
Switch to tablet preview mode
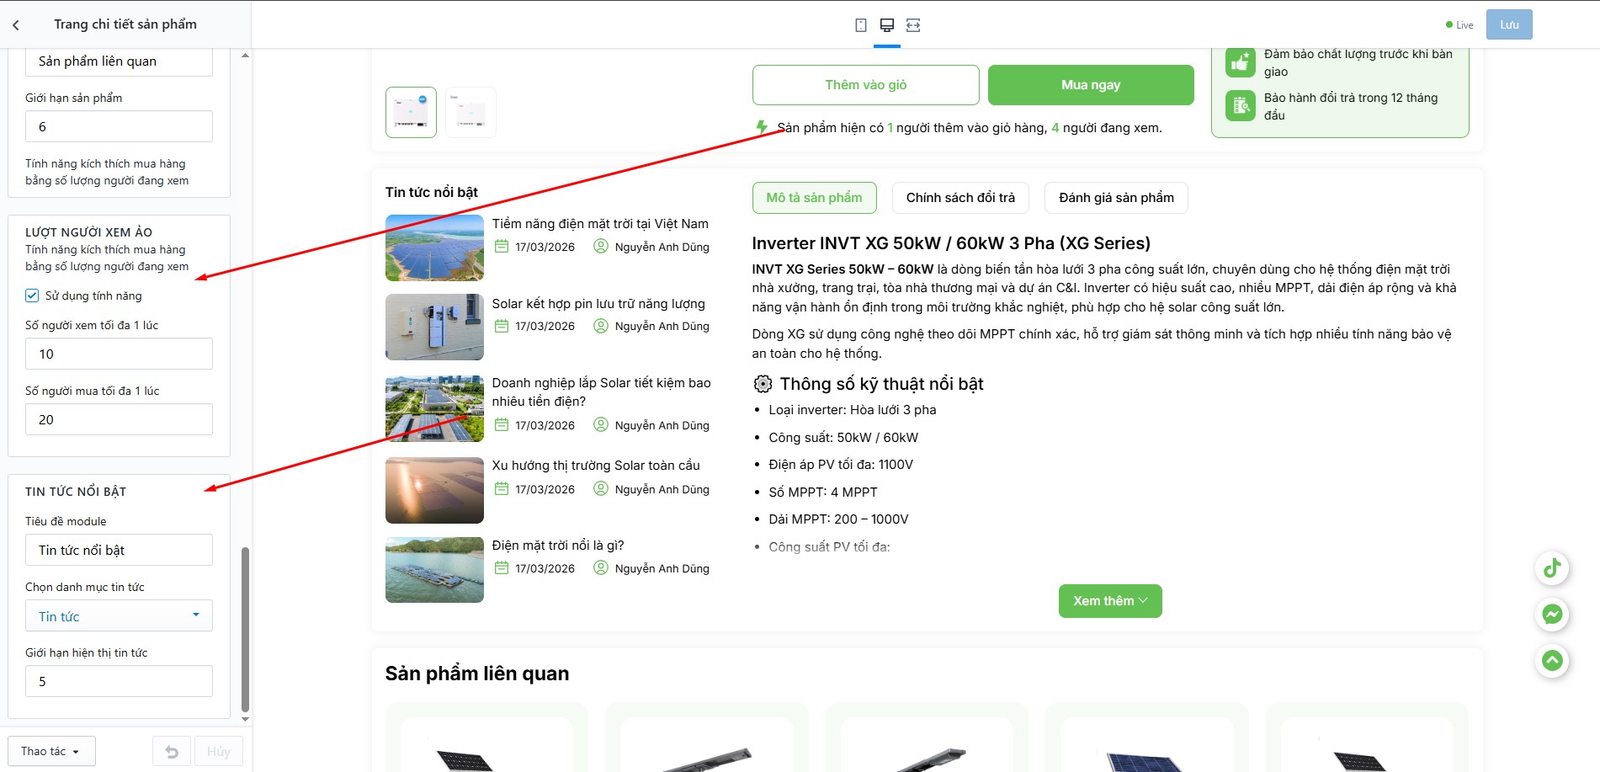pos(860,25)
